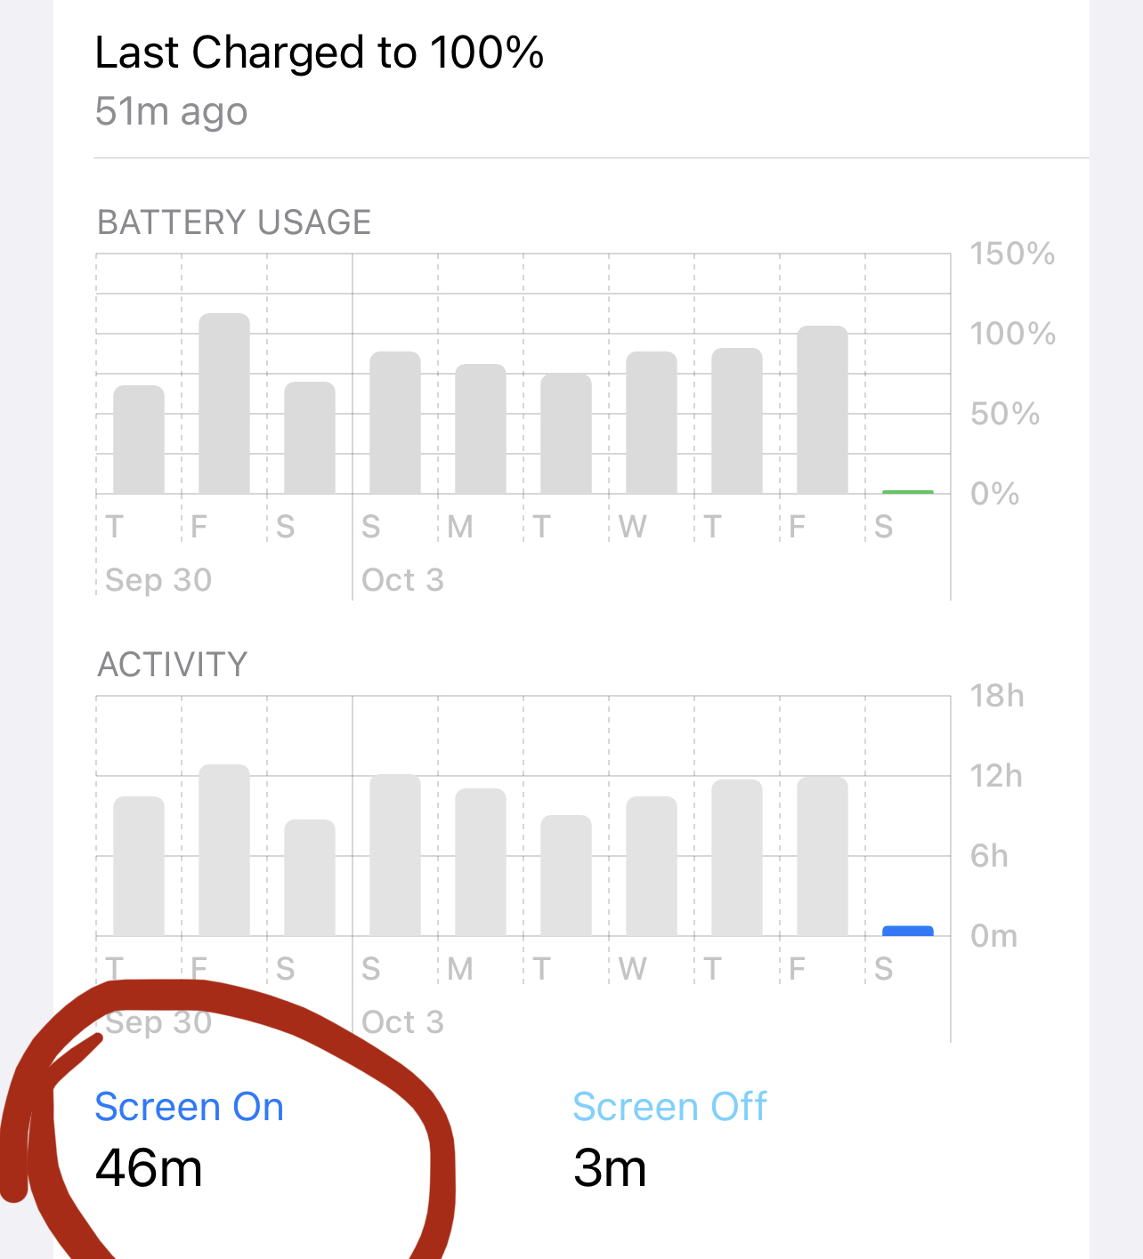The height and width of the screenshot is (1259, 1143).
Task: Tap the Sep 30 date label under battery chart
Action: click(x=158, y=580)
